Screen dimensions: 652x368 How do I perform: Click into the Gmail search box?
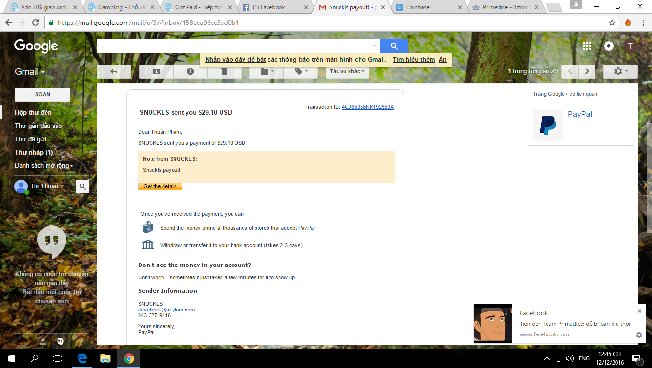[x=234, y=46]
